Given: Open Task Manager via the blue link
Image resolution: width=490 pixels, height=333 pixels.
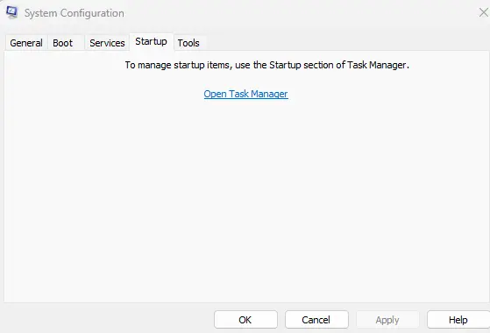Looking at the screenshot, I should pos(246,94).
